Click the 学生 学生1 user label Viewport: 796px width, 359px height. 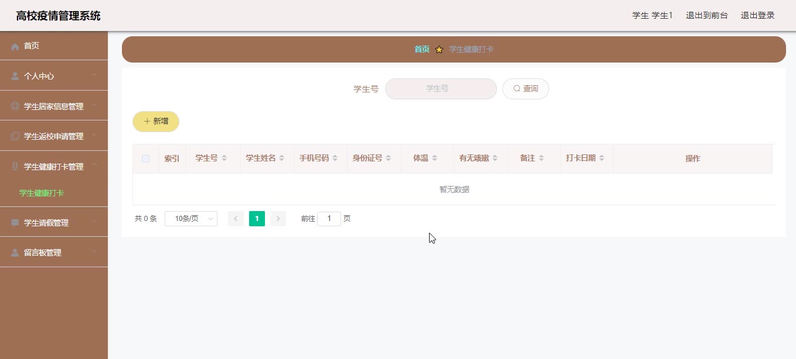652,15
